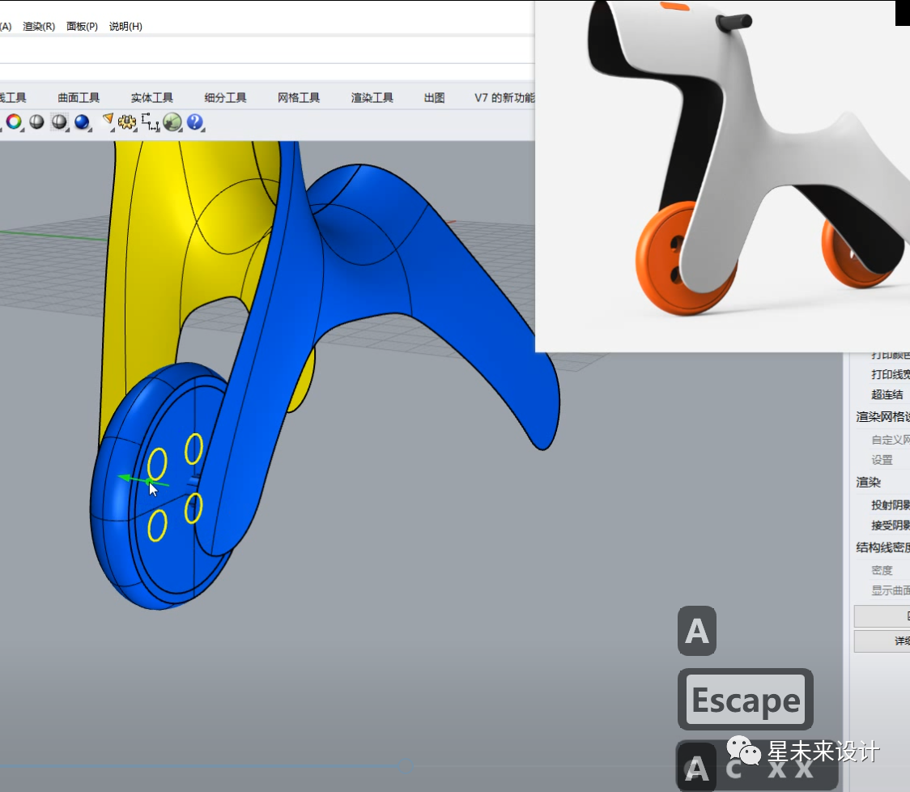Viewport: 910px width, 792px height.
Task: Select the ghosted sphere display icon
Action: point(59,122)
